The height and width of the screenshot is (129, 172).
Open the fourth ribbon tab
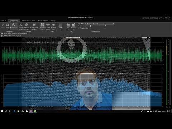coord(43,21)
